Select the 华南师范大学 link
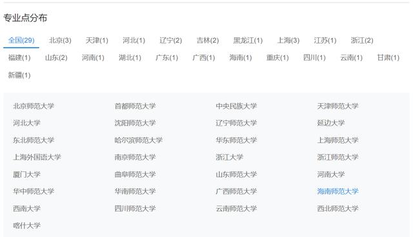Screen dimensions: 413x237 pyautogui.click(x=135, y=191)
